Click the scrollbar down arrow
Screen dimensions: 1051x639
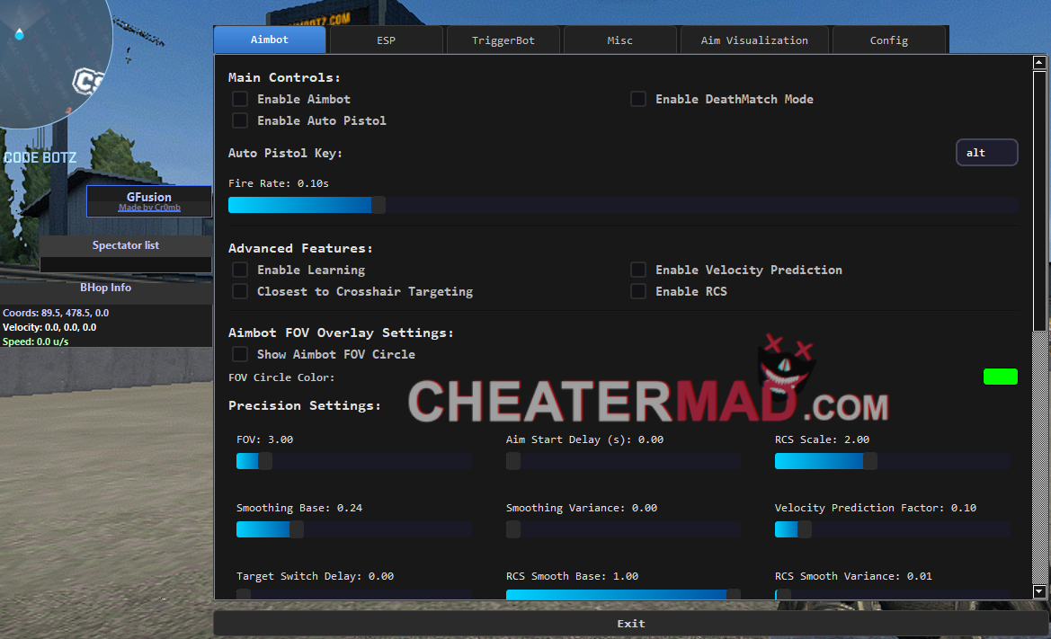(1039, 591)
